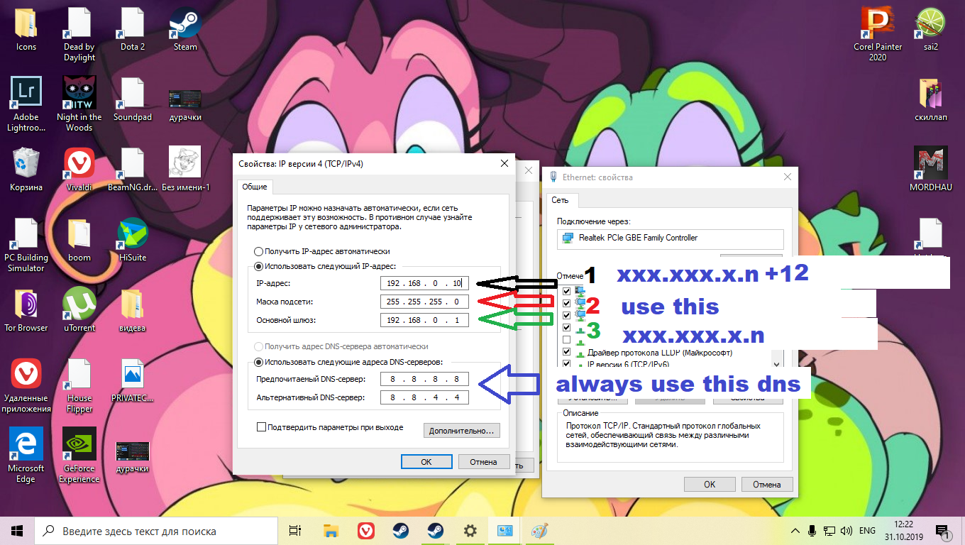
Task: Click the volume icon in the system tray
Action: 846,531
